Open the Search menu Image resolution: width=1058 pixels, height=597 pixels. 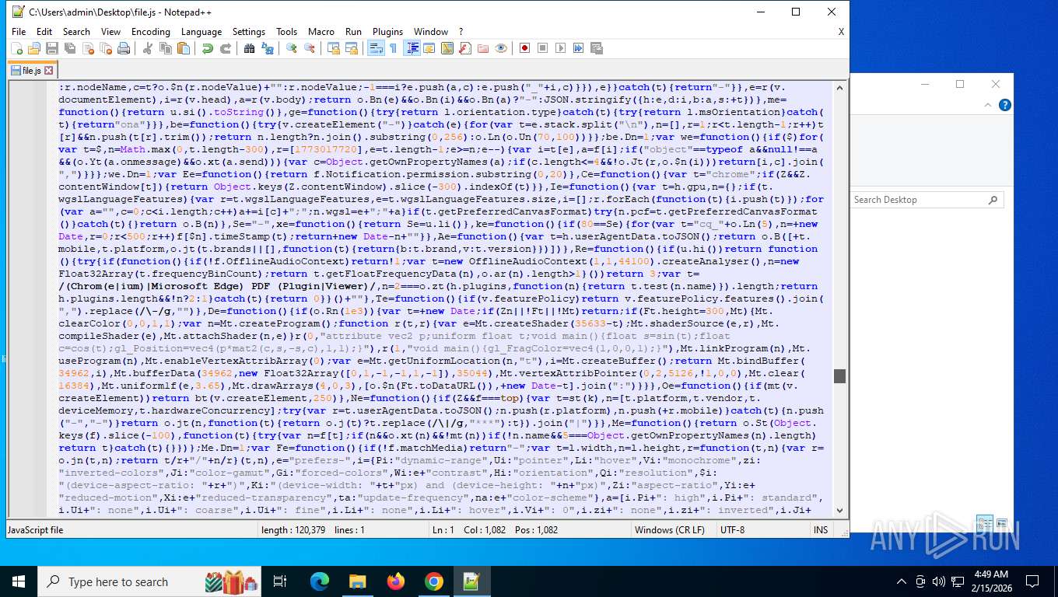[x=76, y=32]
